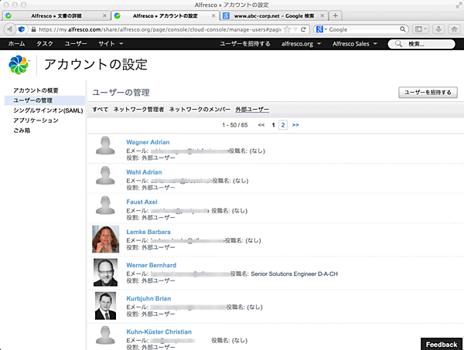Click Wagner Adrian's default avatar icon
The height and width of the screenshot is (350, 464).
point(105,146)
